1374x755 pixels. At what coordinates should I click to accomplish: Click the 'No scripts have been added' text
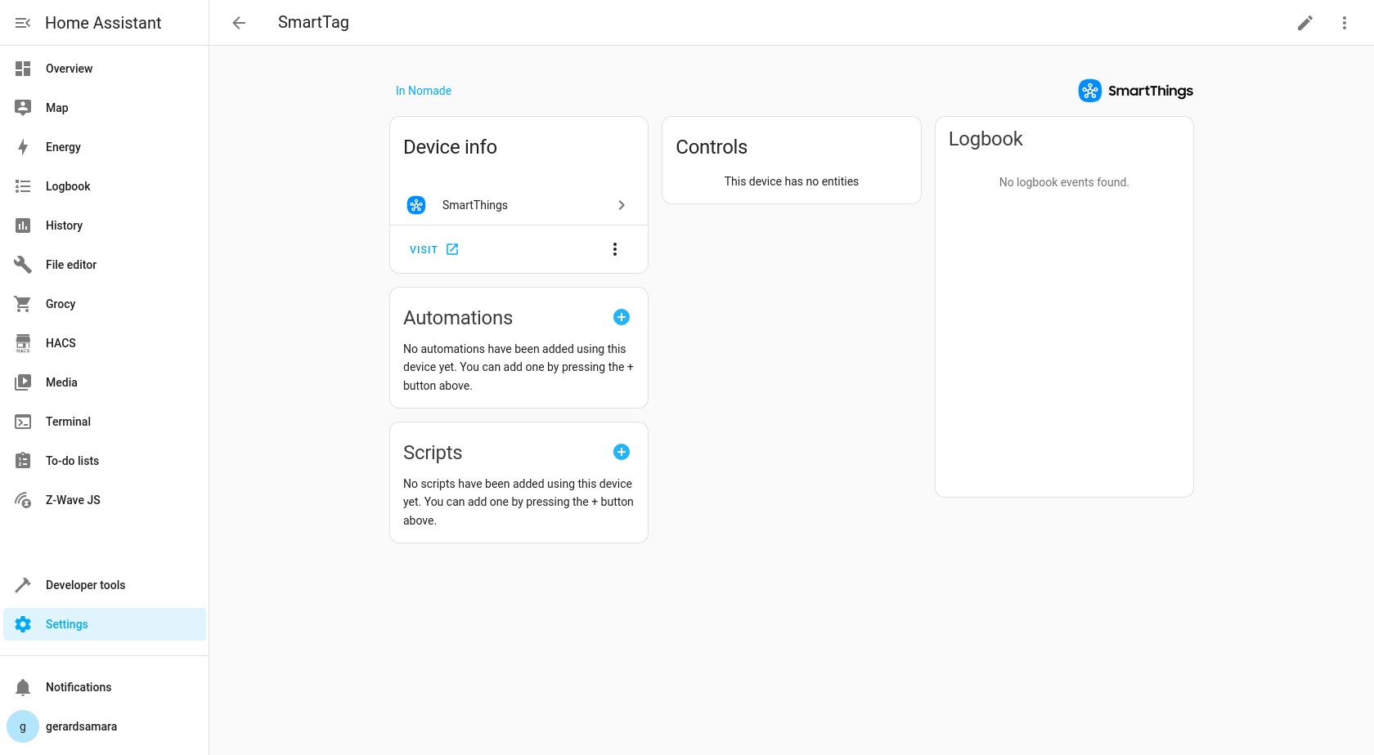pyautogui.click(x=519, y=502)
